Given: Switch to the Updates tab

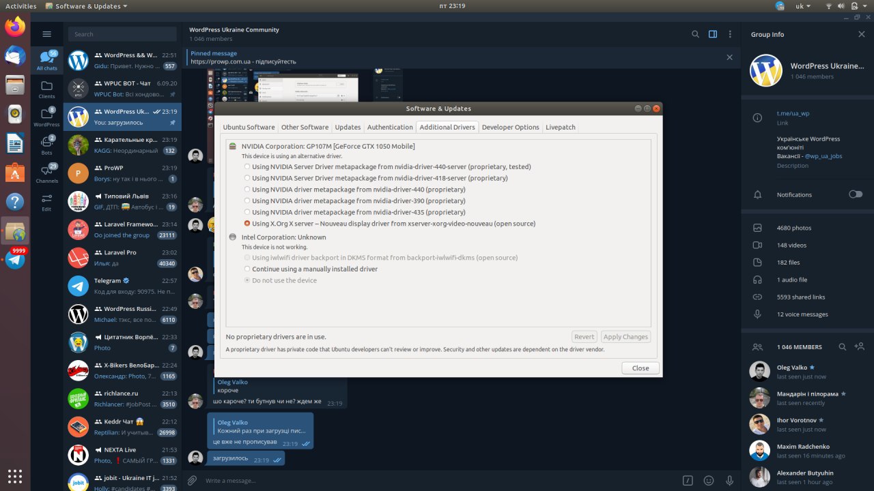Looking at the screenshot, I should (348, 127).
